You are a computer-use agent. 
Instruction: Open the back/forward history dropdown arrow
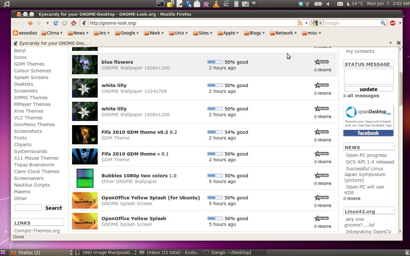coord(47,23)
